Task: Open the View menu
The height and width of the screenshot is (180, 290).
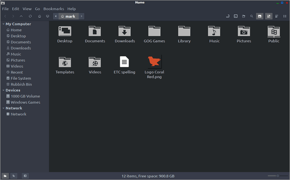Action: pos(27,9)
